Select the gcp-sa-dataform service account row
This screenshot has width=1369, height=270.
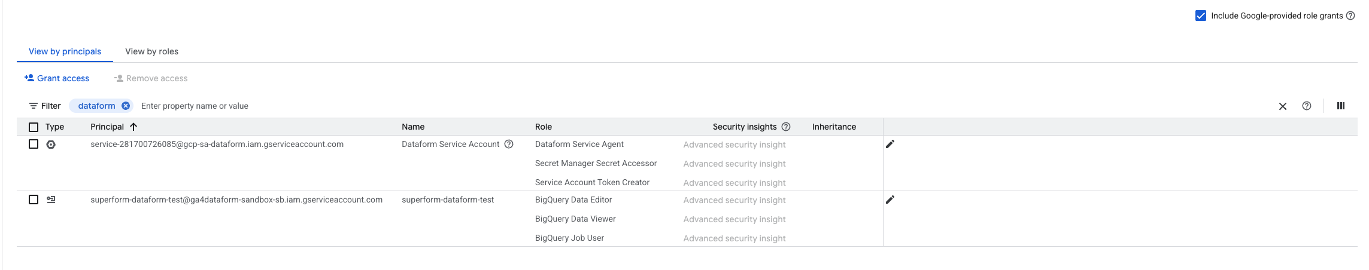(34, 144)
